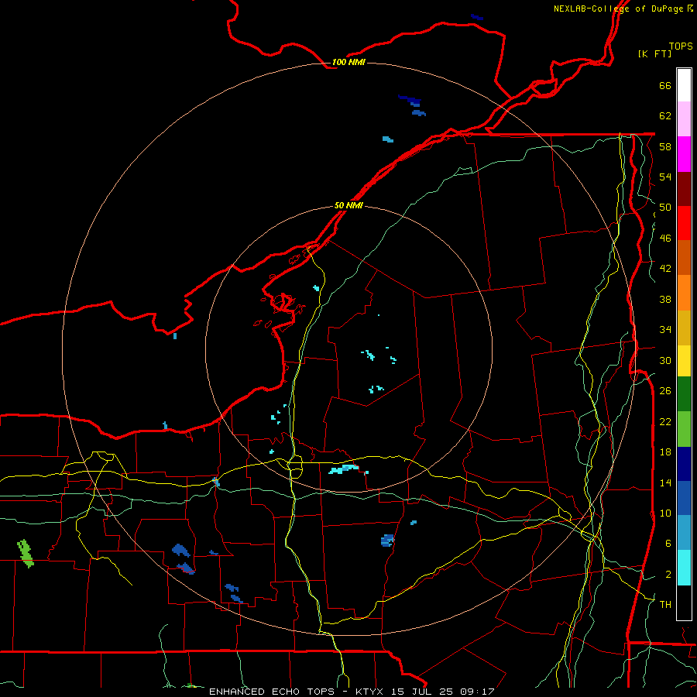Click legend value "18"
Viewport: 697px width, 697px height.
(665, 452)
